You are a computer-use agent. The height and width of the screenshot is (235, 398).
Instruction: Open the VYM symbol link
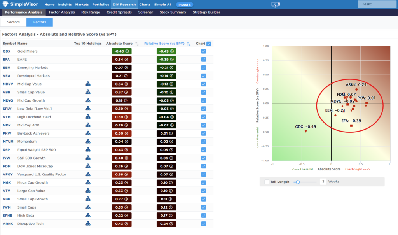[x=7, y=117]
